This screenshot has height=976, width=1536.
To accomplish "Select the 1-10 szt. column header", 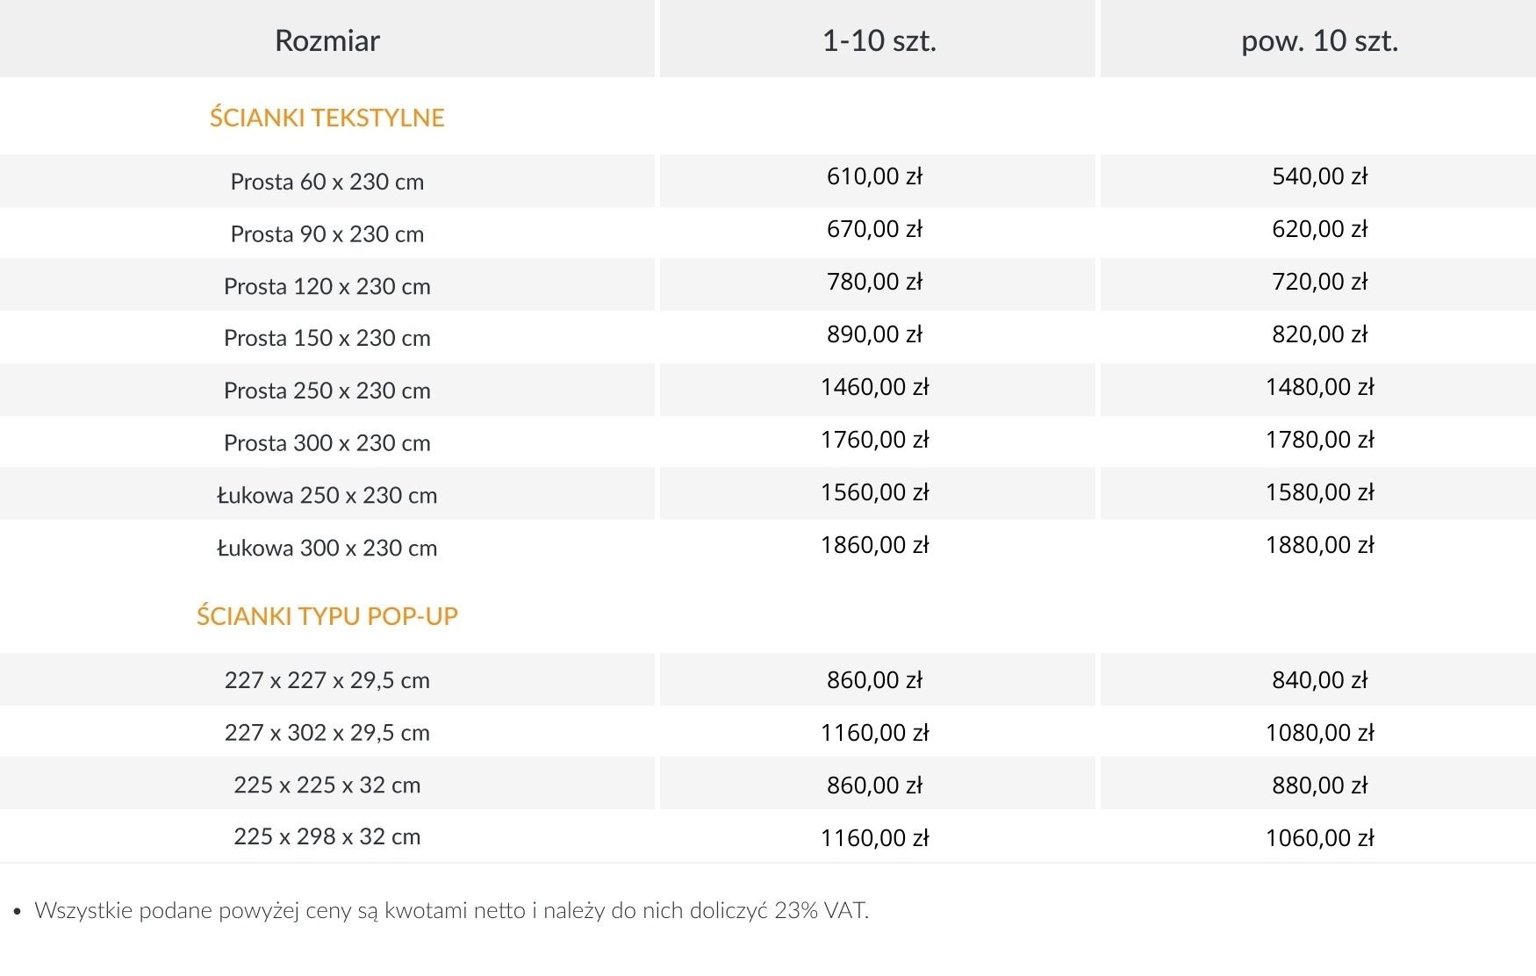I will point(879,40).
